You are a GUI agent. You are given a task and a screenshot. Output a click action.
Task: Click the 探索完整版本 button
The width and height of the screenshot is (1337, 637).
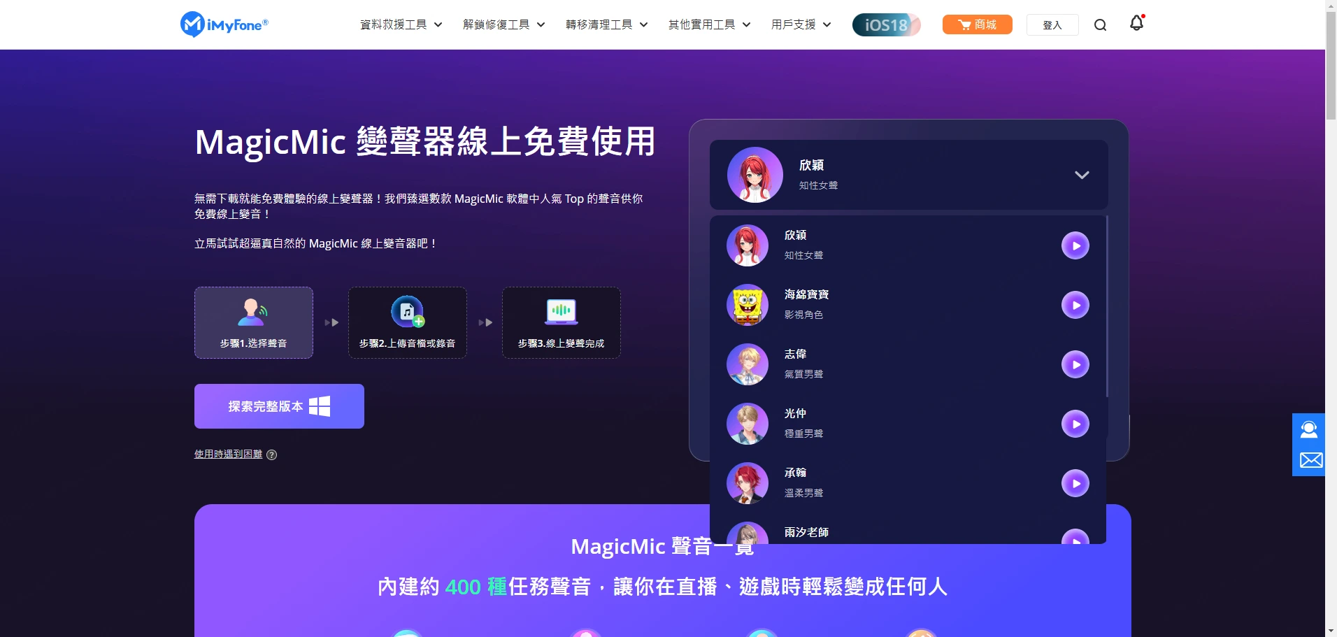(x=279, y=406)
